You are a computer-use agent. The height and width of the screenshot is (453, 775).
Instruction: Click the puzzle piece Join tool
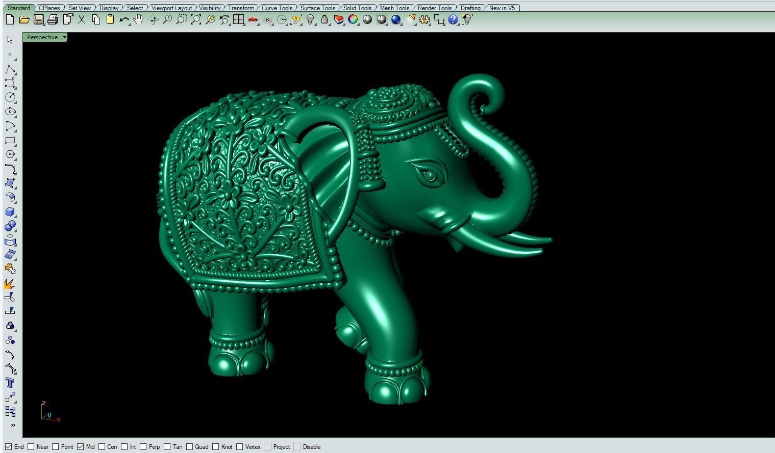coord(10,269)
